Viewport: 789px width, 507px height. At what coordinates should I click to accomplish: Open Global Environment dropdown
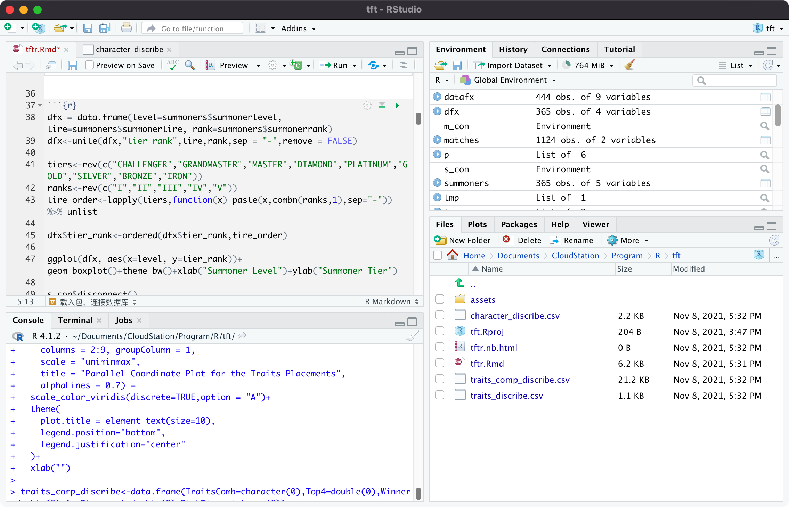coord(508,80)
